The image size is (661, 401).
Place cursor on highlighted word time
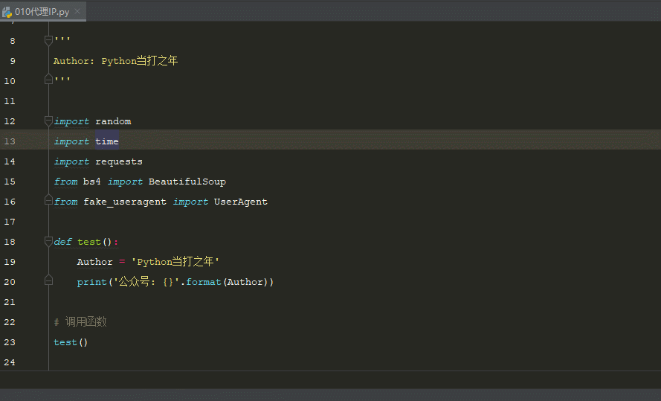(106, 141)
